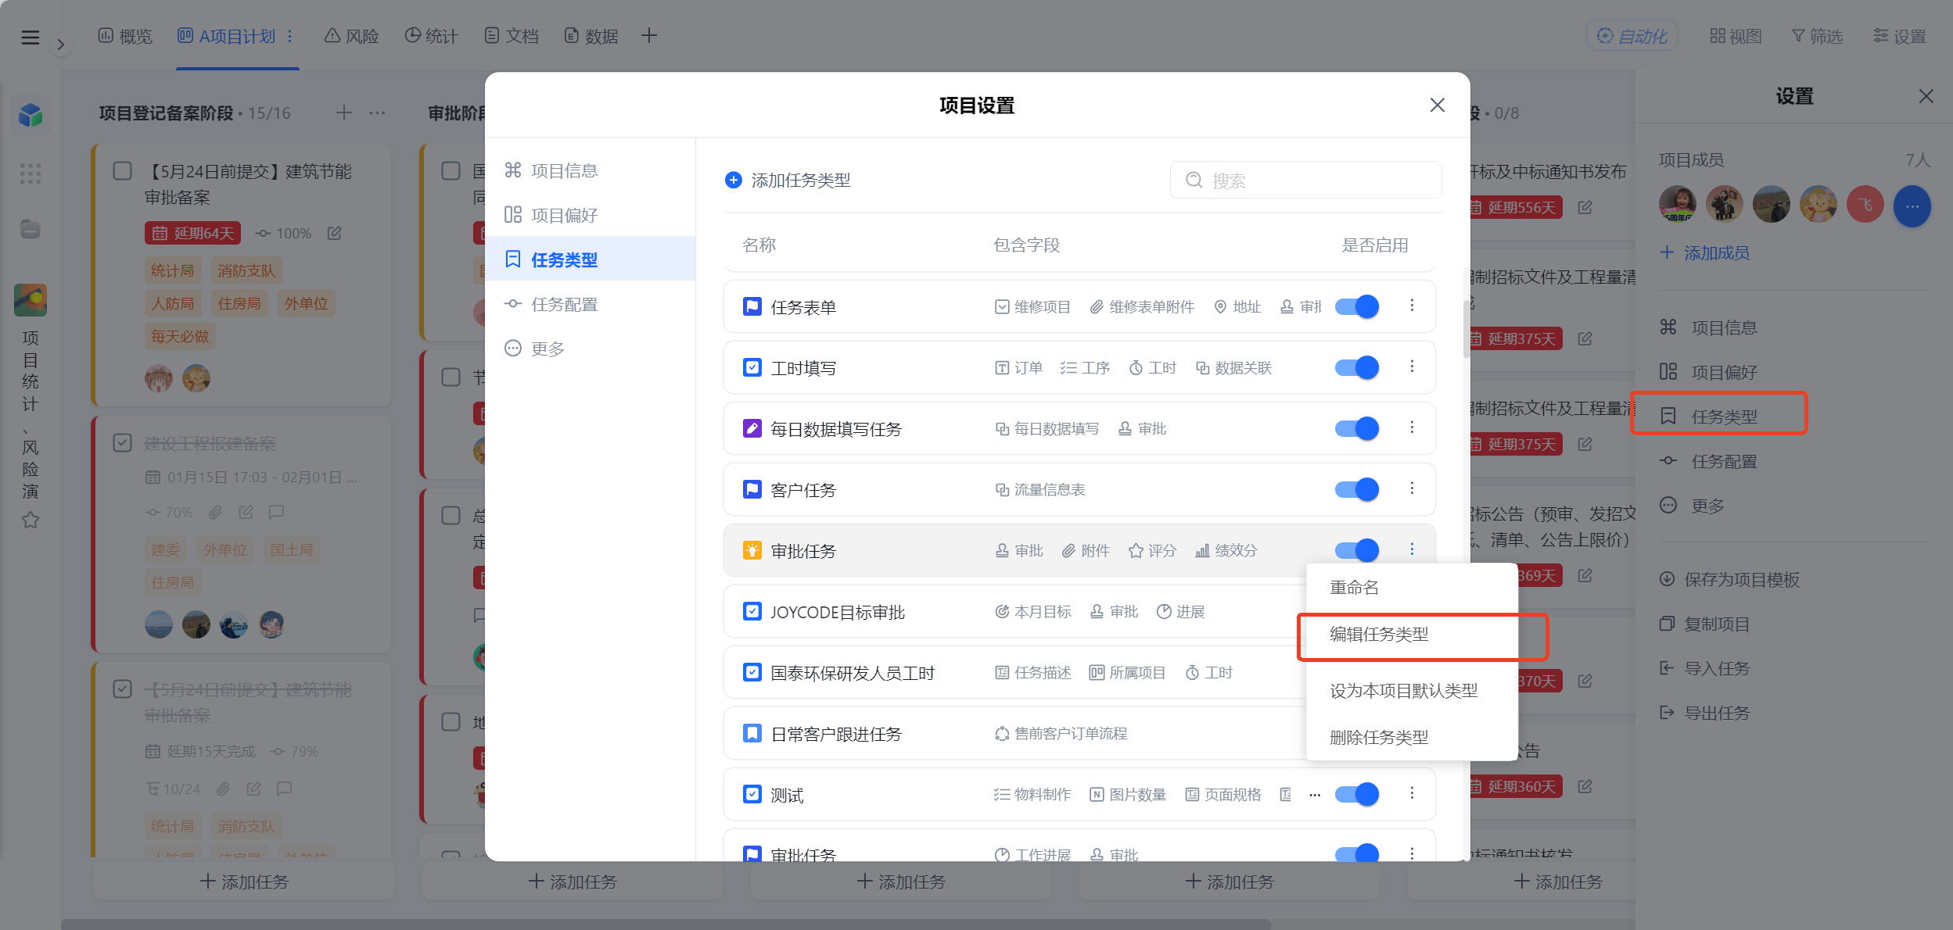Image resolution: width=1953 pixels, height=930 pixels.
Task: Click the 添加任务类型 button
Action: pos(788,181)
